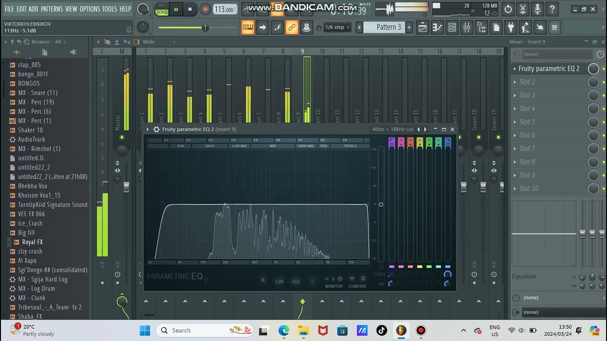Open the 40Hz + 18kHz cut preset selector
The height and width of the screenshot is (341, 607).
[393, 129]
